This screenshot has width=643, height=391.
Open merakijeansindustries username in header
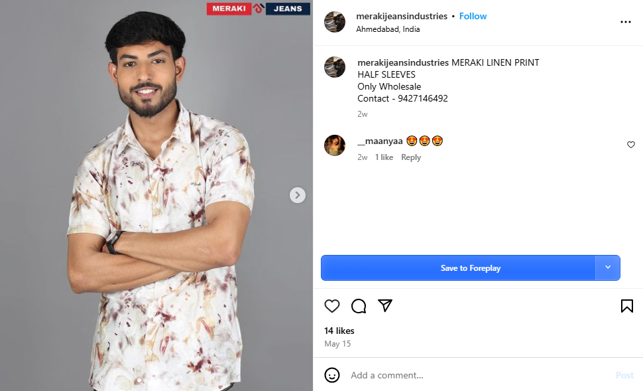point(402,16)
